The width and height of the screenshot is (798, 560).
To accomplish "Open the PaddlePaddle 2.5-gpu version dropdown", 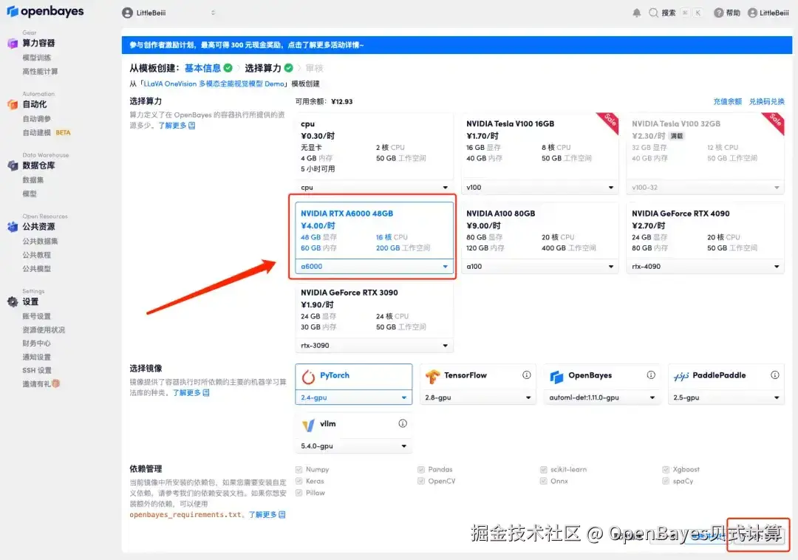I will click(726, 397).
